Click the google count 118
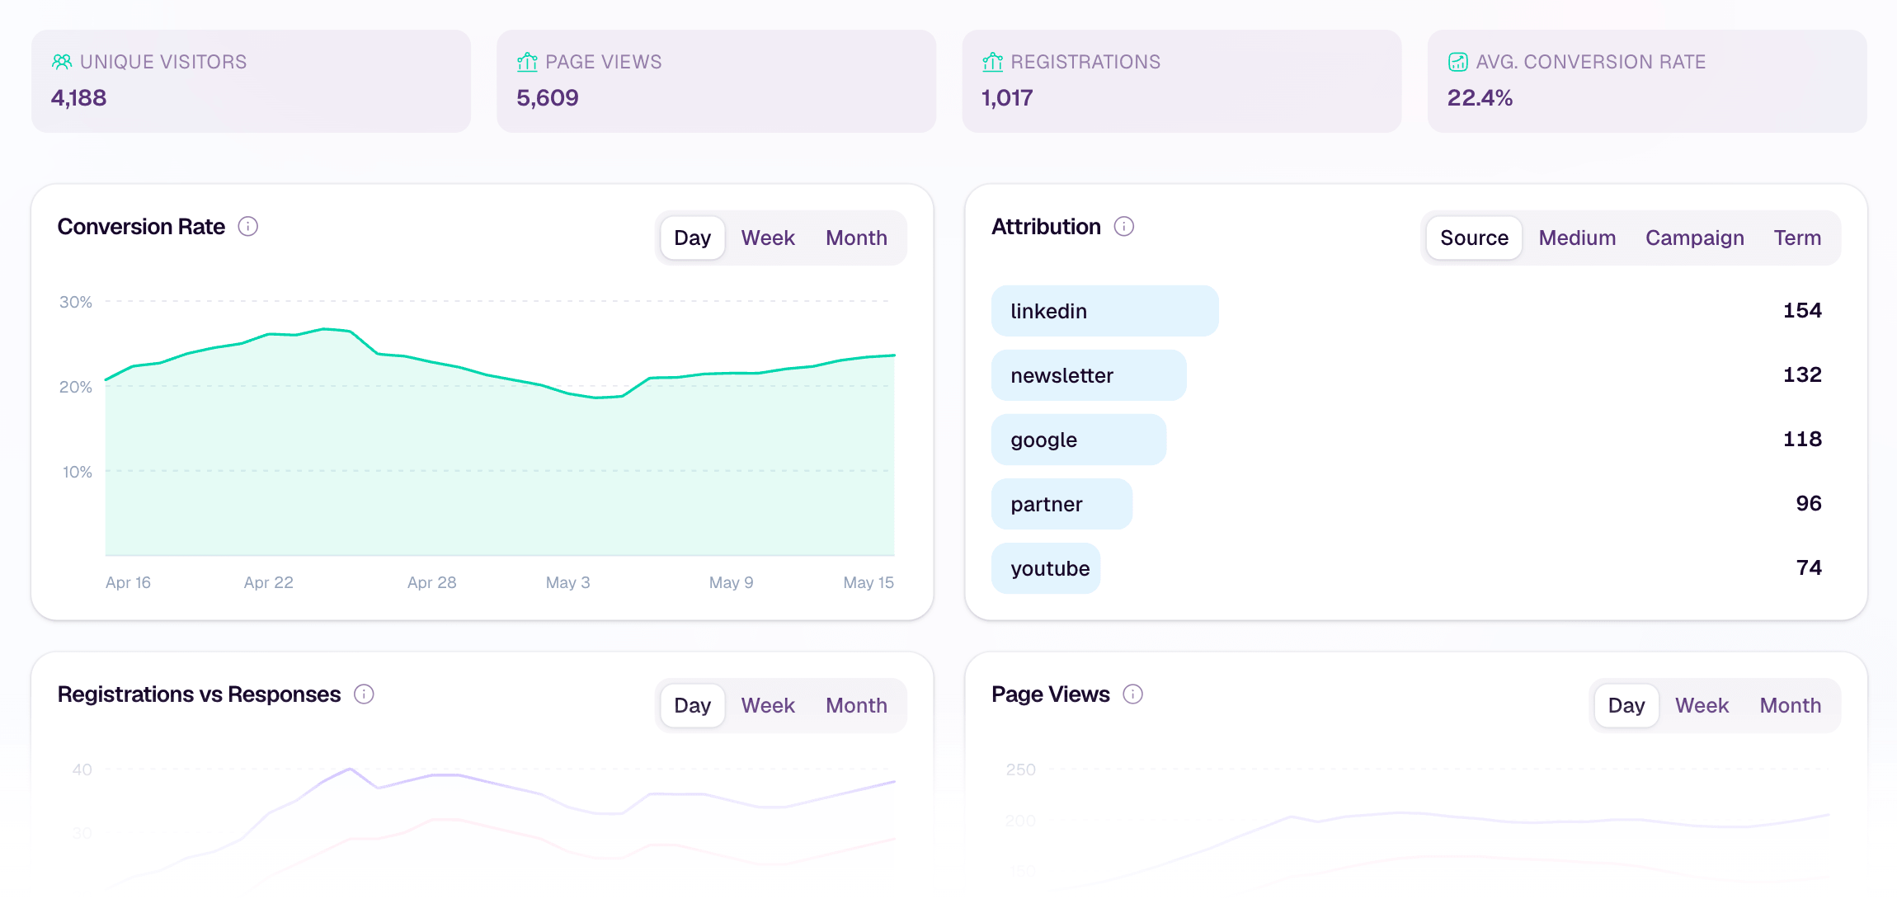 (x=1802, y=439)
